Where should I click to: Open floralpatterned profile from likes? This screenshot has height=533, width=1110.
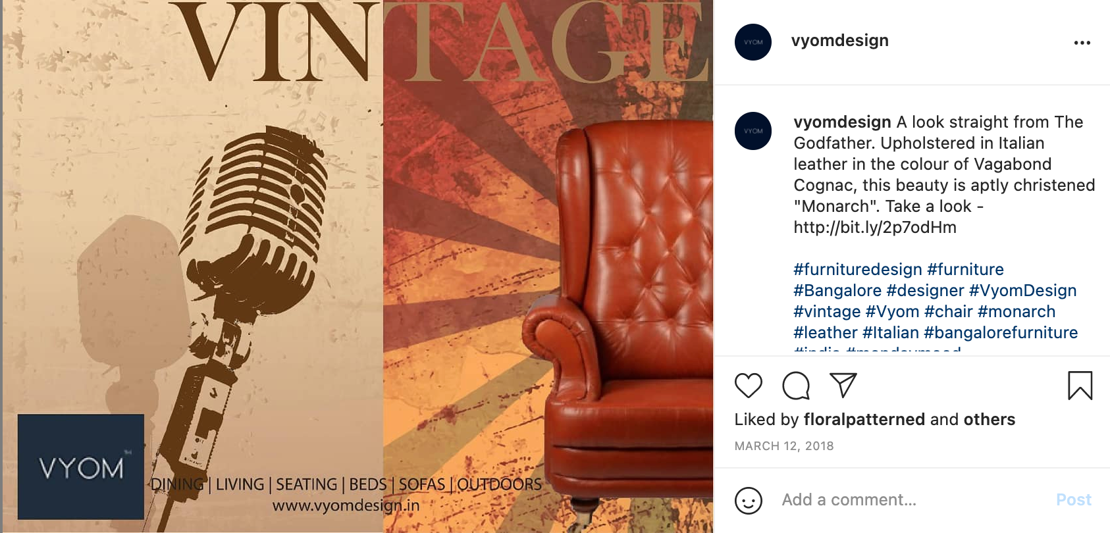pyautogui.click(x=864, y=420)
